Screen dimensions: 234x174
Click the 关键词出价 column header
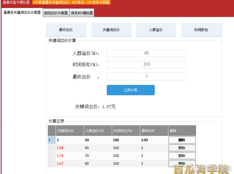[67, 131]
